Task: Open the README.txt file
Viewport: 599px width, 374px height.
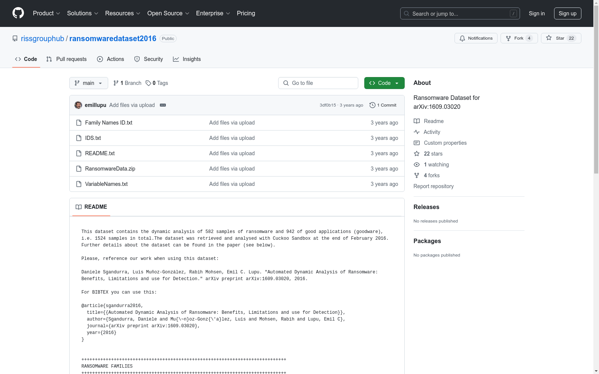Action: [100, 153]
